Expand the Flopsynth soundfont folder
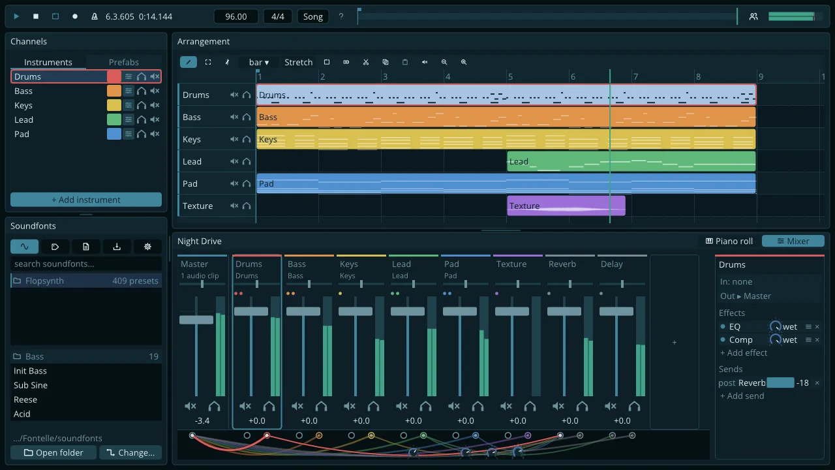835x470 pixels. pos(86,281)
